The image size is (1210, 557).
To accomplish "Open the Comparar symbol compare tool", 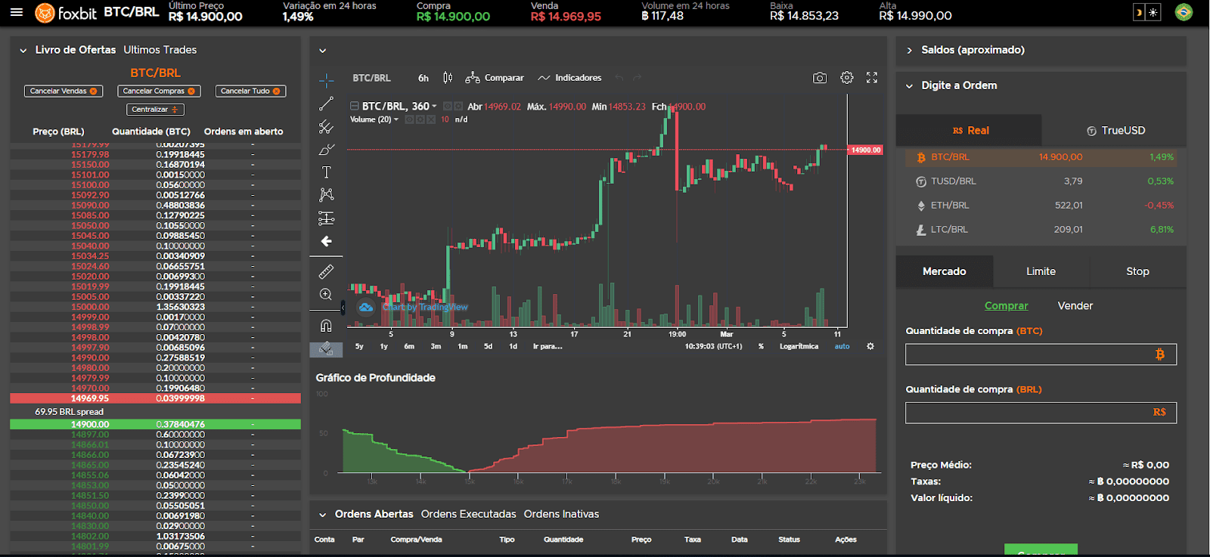I will coord(495,78).
